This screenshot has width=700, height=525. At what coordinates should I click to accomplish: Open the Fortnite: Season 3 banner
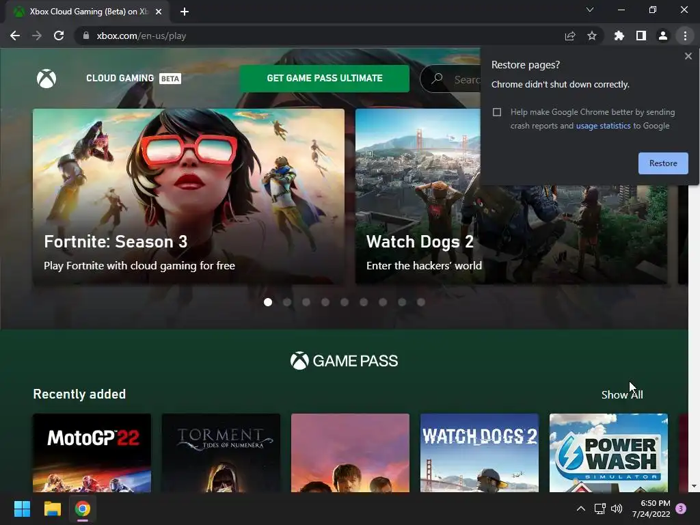click(189, 196)
